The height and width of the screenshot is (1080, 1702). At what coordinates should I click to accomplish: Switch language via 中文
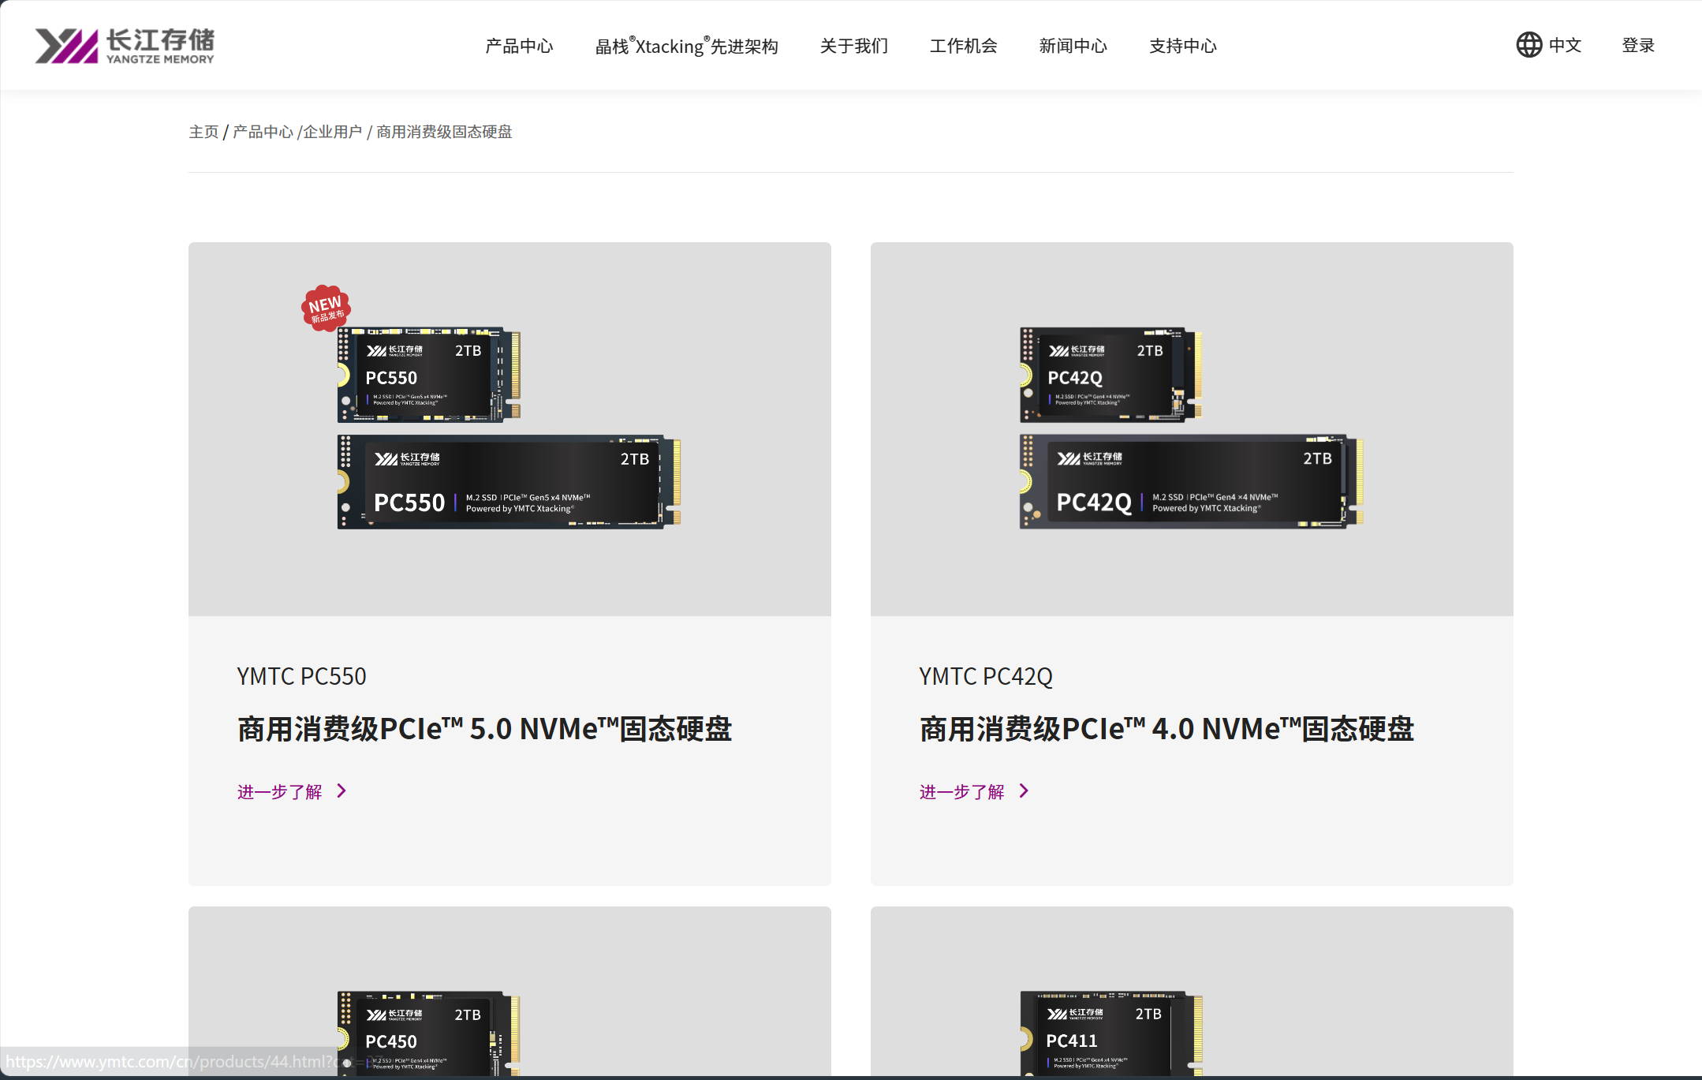1565,45
